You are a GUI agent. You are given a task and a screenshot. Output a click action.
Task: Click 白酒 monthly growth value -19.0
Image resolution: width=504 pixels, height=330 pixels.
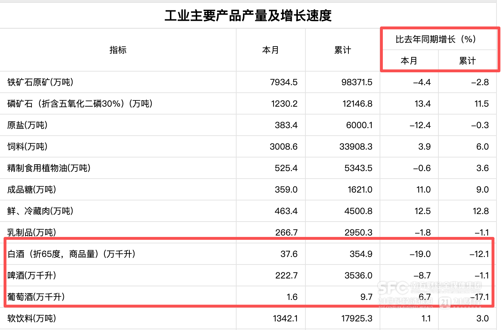coord(420,254)
